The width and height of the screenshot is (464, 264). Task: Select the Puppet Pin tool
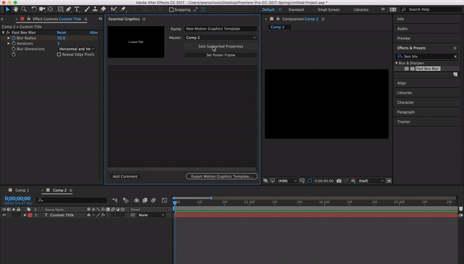click(x=123, y=9)
